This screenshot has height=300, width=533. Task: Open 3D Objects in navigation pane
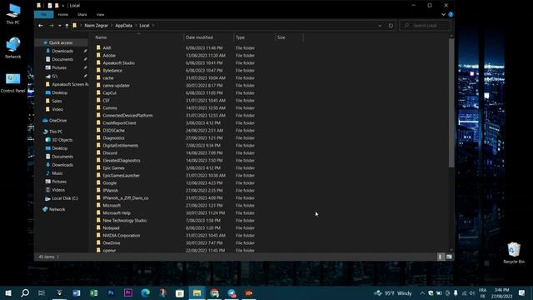(62, 140)
